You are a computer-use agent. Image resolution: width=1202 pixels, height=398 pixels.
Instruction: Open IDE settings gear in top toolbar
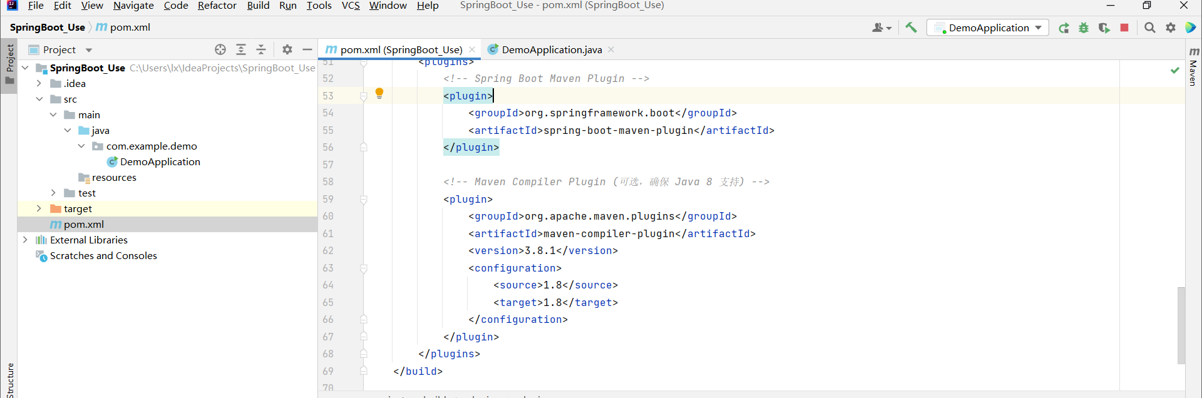1171,28
